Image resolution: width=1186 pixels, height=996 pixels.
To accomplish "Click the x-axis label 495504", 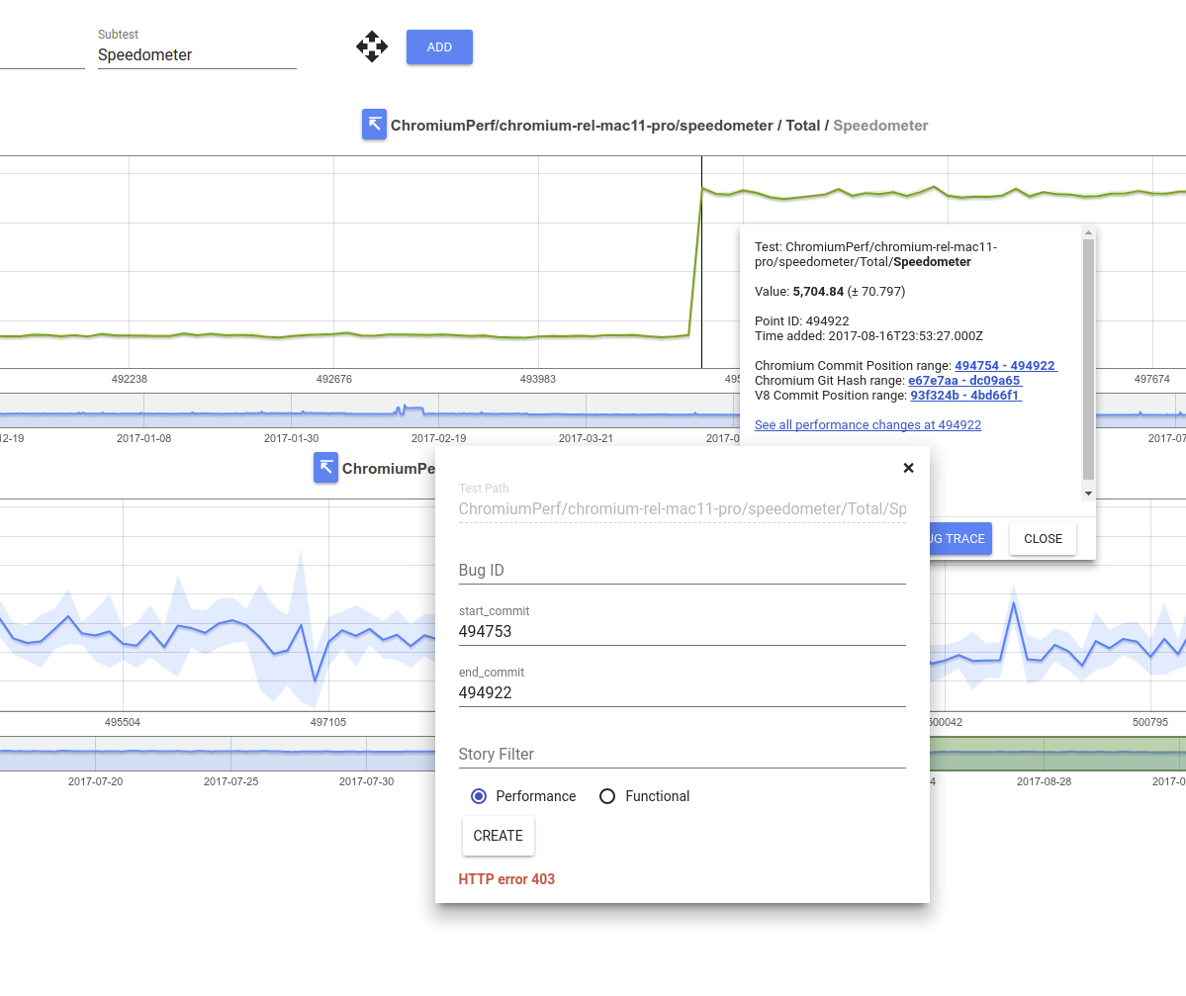I will point(123,722).
